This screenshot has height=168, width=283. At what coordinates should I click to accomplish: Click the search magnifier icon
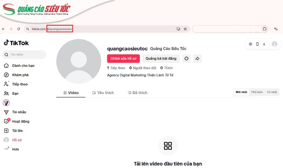point(6,54)
